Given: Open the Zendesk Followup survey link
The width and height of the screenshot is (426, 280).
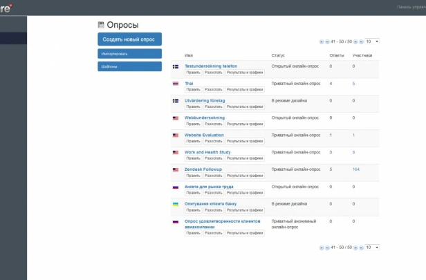Looking at the screenshot, I should 203,169.
